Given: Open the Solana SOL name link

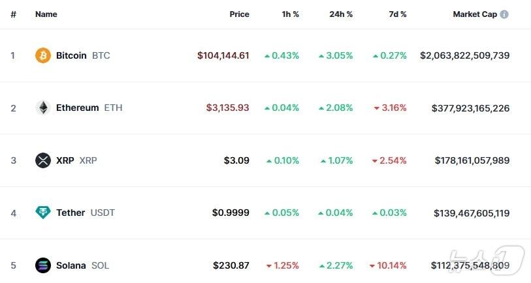Looking at the screenshot, I should pos(71,265).
